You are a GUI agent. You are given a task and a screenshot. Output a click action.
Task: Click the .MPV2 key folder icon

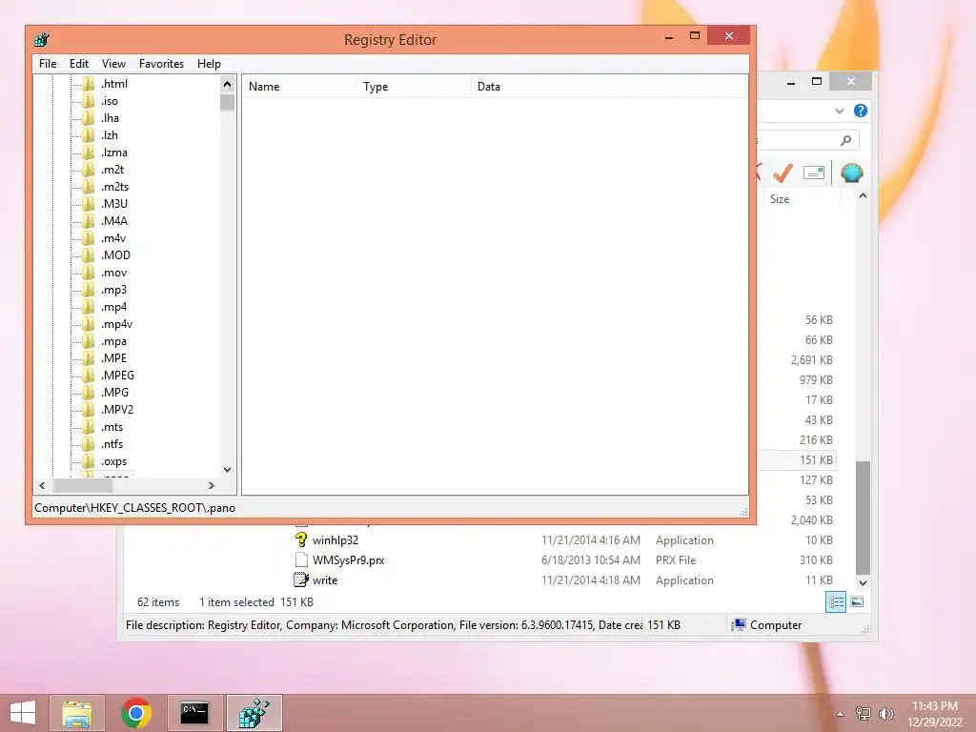click(x=89, y=410)
